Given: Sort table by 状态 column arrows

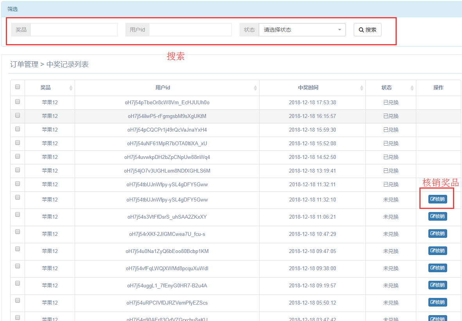Looking at the screenshot, I should pyautogui.click(x=412, y=88).
